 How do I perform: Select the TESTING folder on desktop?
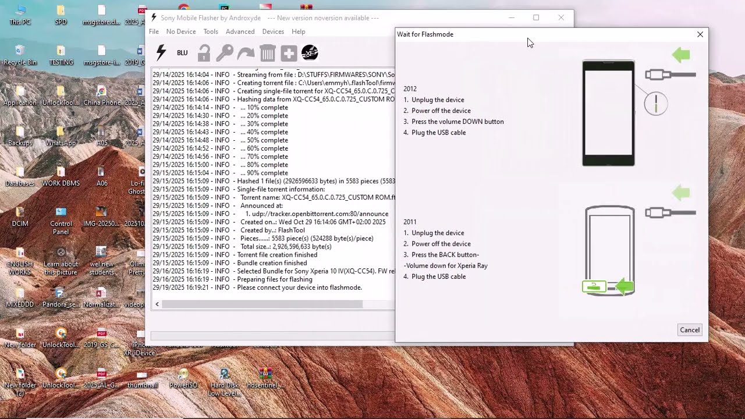coord(61,55)
